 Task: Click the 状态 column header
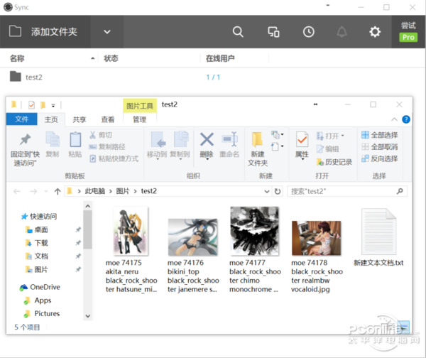point(111,58)
